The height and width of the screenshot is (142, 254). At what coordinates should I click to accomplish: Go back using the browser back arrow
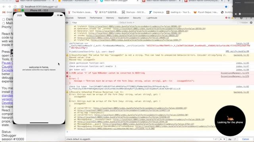[x=4, y=7]
